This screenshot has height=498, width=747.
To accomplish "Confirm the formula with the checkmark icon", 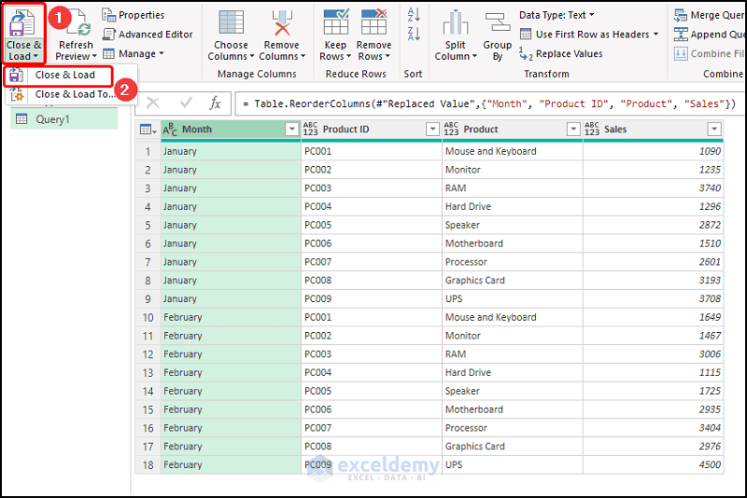I will click(x=186, y=103).
